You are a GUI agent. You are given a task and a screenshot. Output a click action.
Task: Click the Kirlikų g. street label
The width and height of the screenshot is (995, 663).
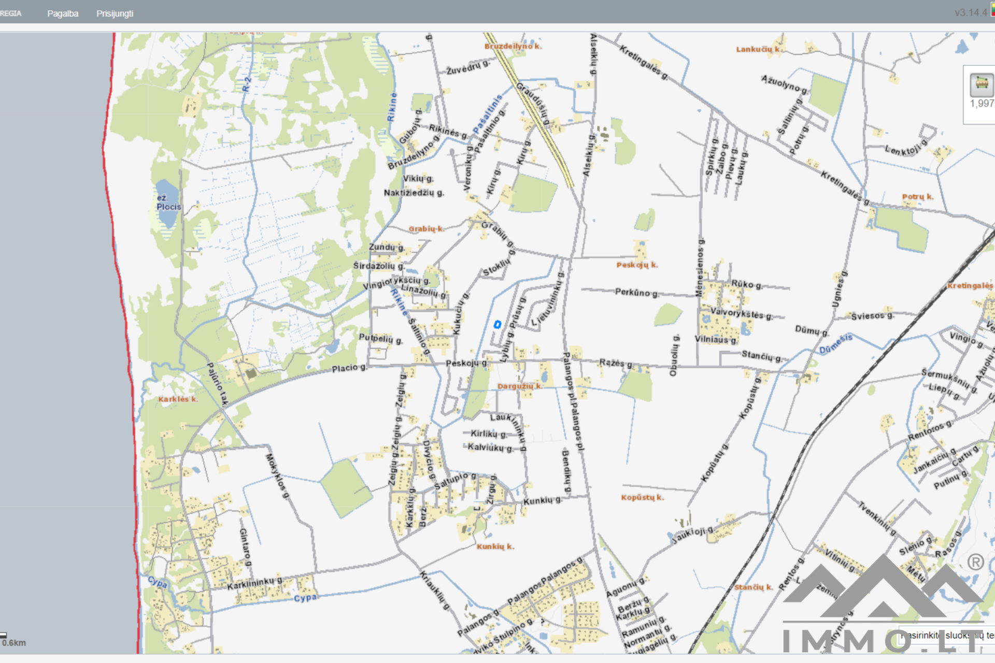pos(488,434)
